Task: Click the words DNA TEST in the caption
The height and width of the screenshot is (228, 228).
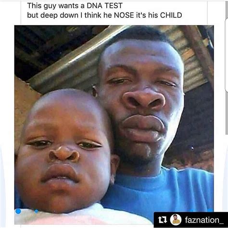Action: pos(104,6)
